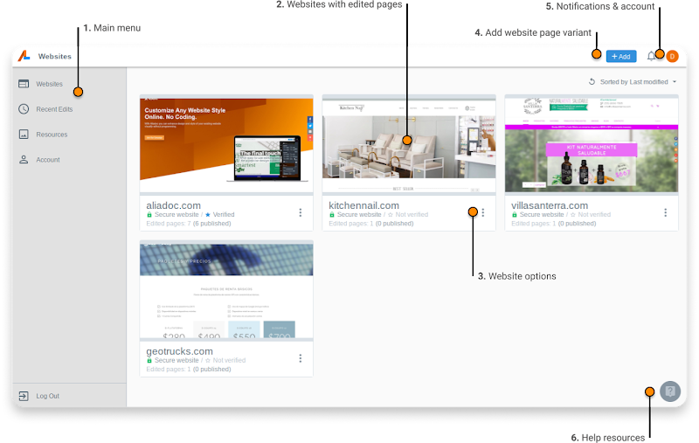Open the aliadoc.com website thumbnail
Screen dimensions: 699x443
pyautogui.click(x=226, y=145)
